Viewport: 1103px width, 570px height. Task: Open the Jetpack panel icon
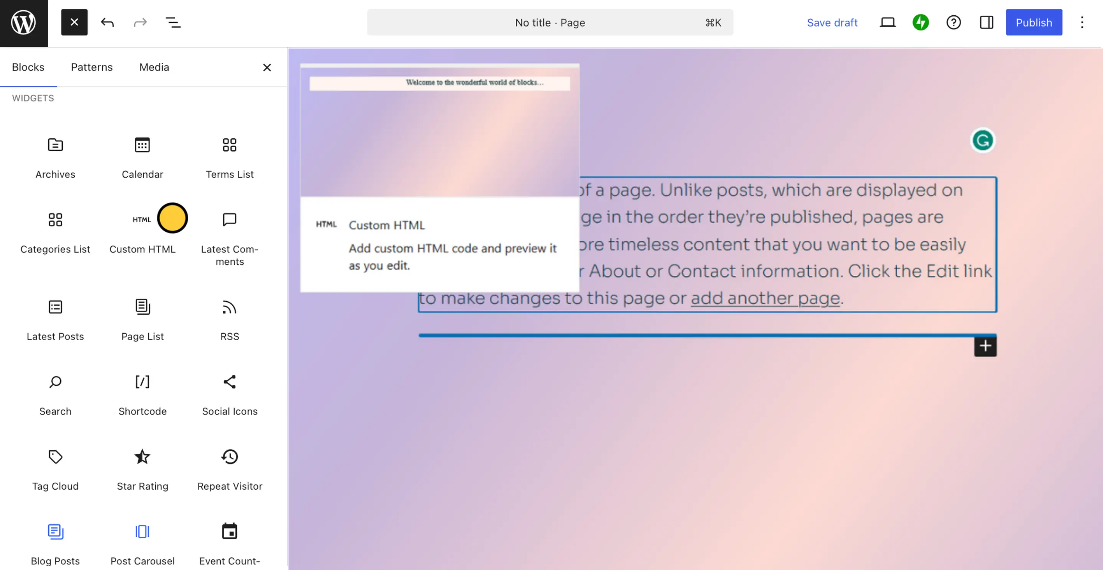coord(920,22)
